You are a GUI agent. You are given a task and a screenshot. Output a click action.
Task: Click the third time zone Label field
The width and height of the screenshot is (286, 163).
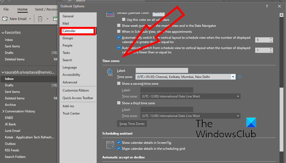click(x=167, y=109)
